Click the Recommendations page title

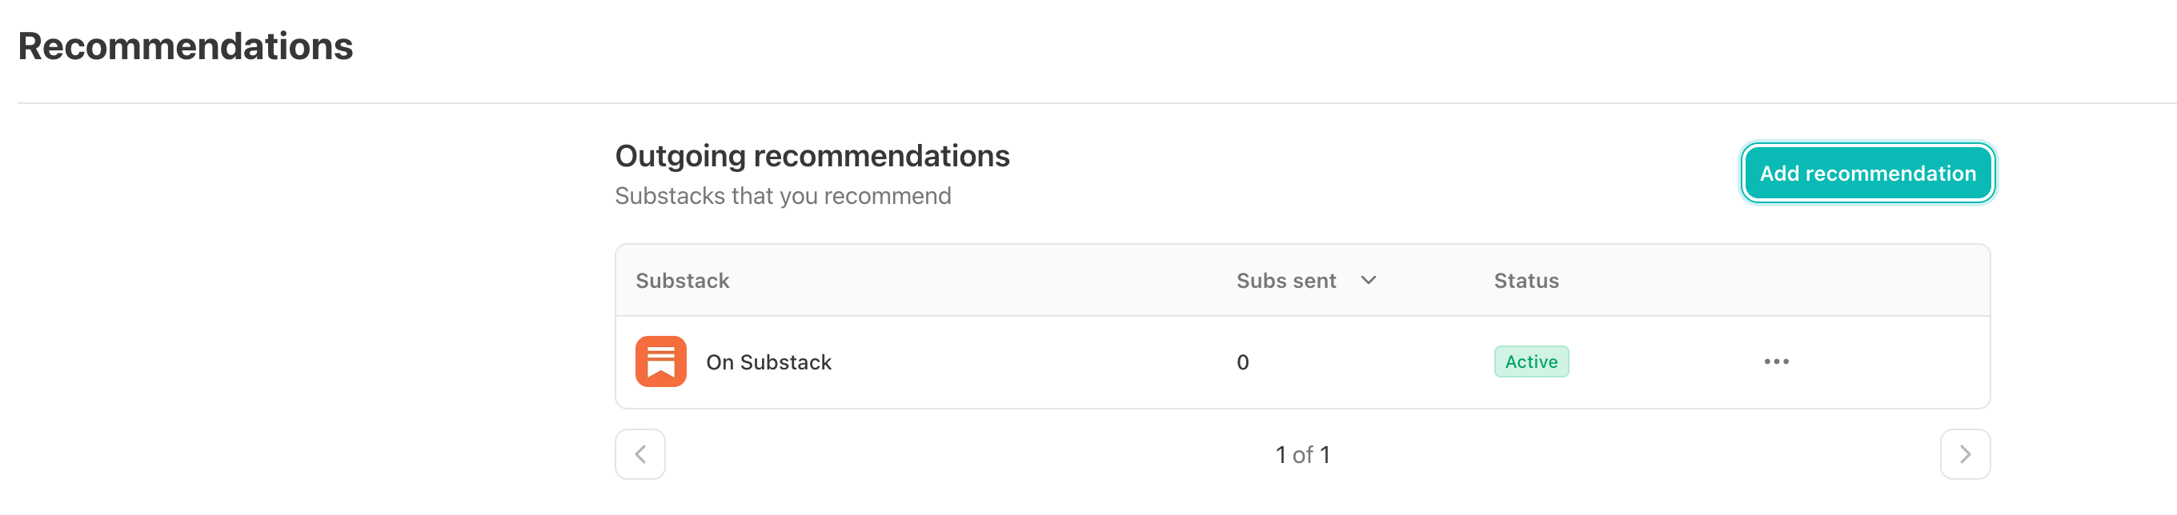click(185, 46)
